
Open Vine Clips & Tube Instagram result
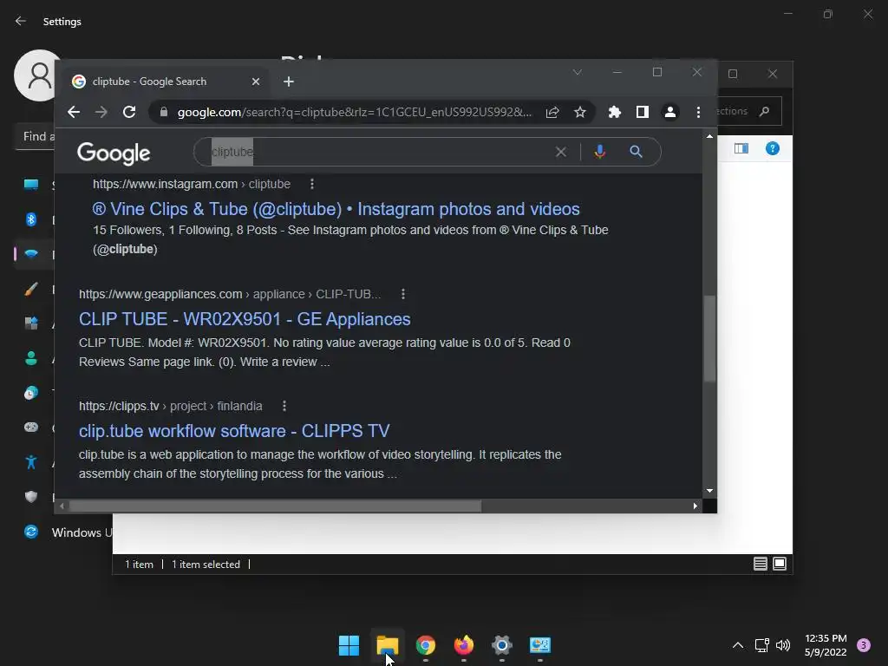(x=336, y=209)
